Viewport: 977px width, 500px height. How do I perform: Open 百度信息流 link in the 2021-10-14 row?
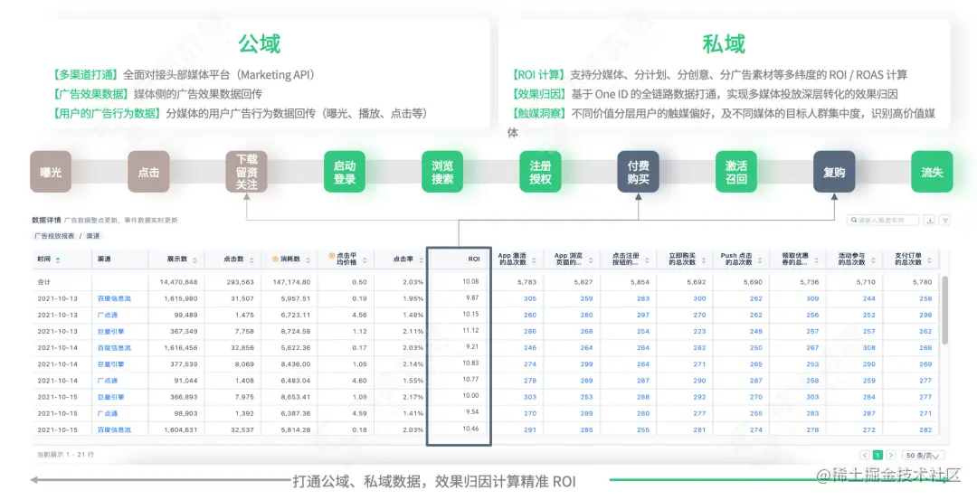(114, 348)
